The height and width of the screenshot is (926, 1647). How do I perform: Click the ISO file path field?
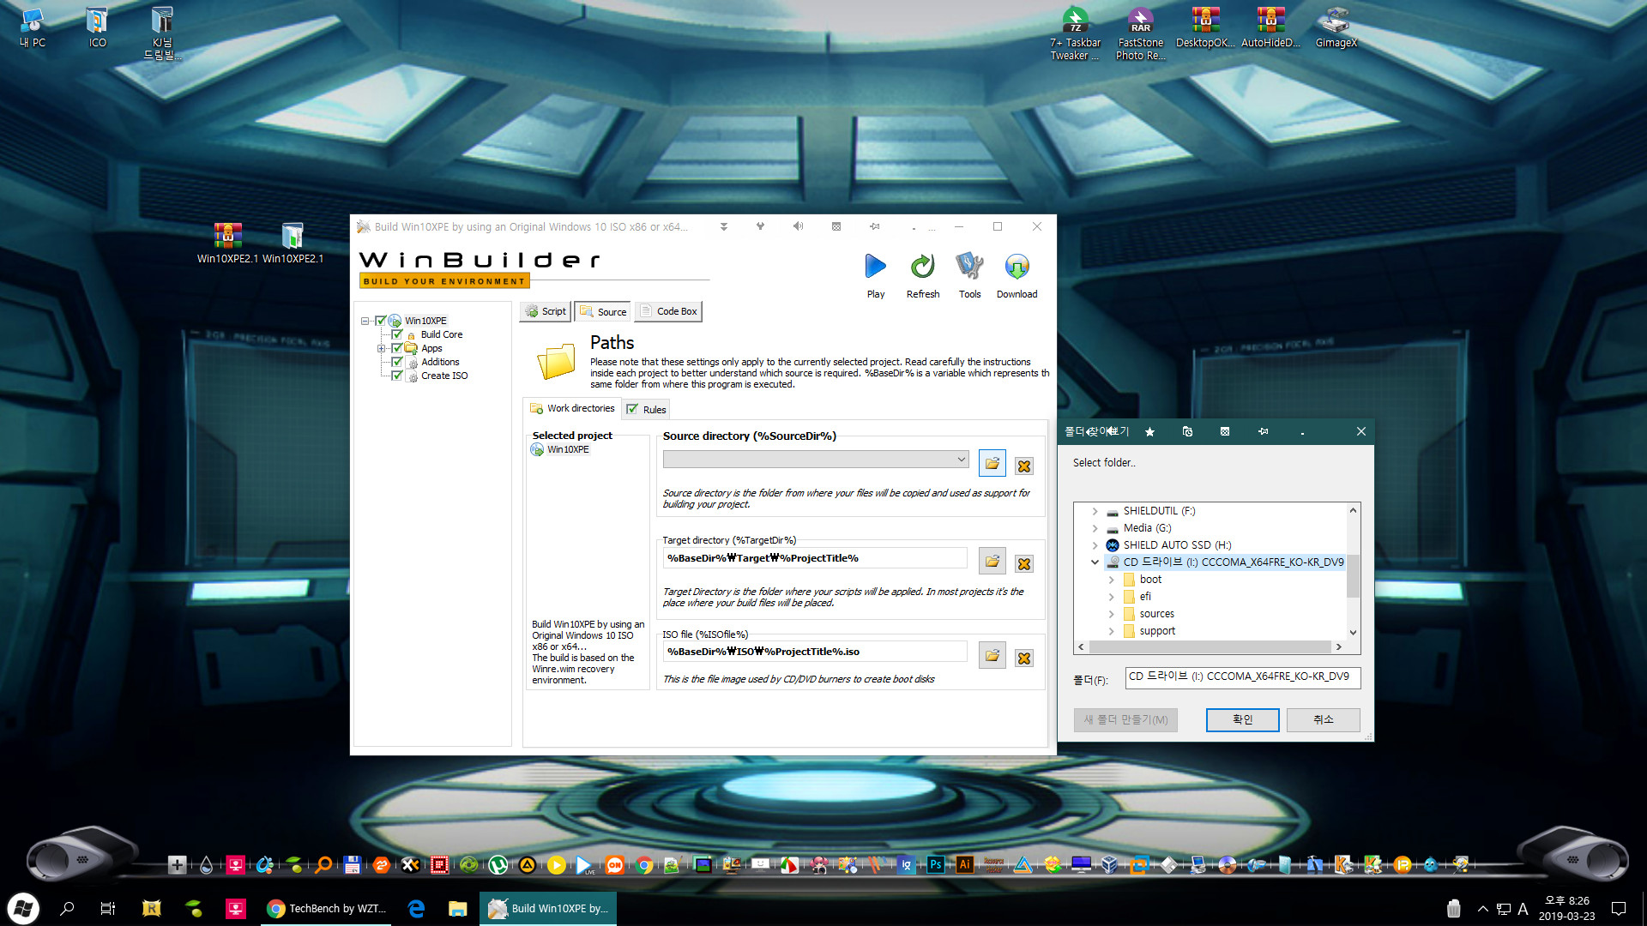pyautogui.click(x=815, y=652)
